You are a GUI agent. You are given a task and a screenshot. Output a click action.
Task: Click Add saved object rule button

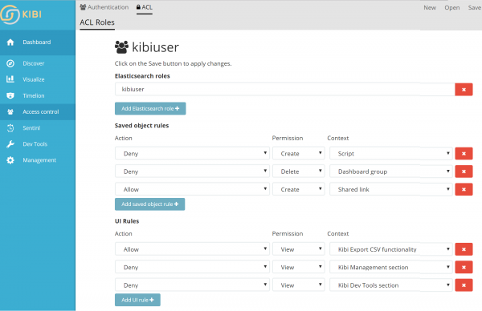[x=149, y=204]
